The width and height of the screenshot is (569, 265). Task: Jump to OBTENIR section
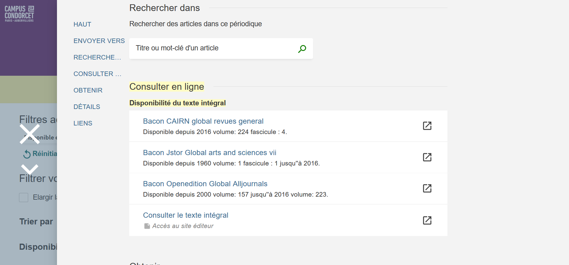click(x=88, y=90)
